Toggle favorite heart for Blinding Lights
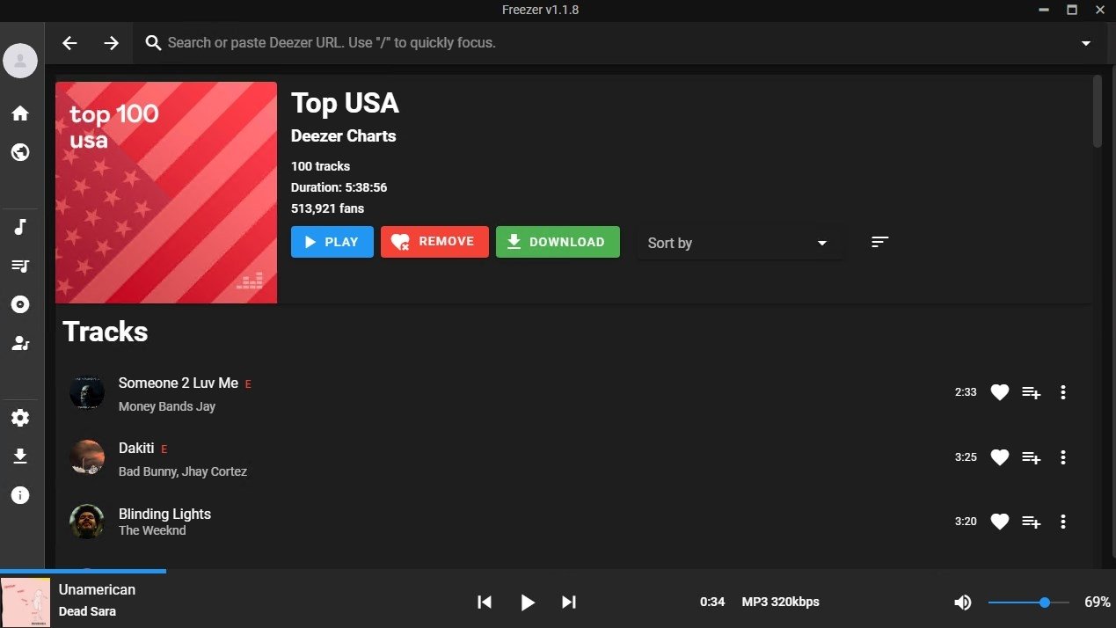 pyautogui.click(x=1000, y=522)
